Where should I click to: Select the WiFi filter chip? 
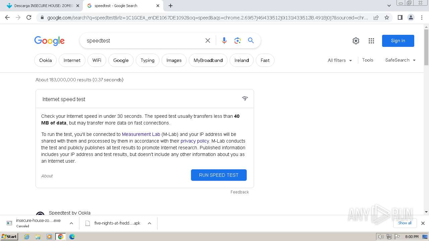click(x=97, y=60)
